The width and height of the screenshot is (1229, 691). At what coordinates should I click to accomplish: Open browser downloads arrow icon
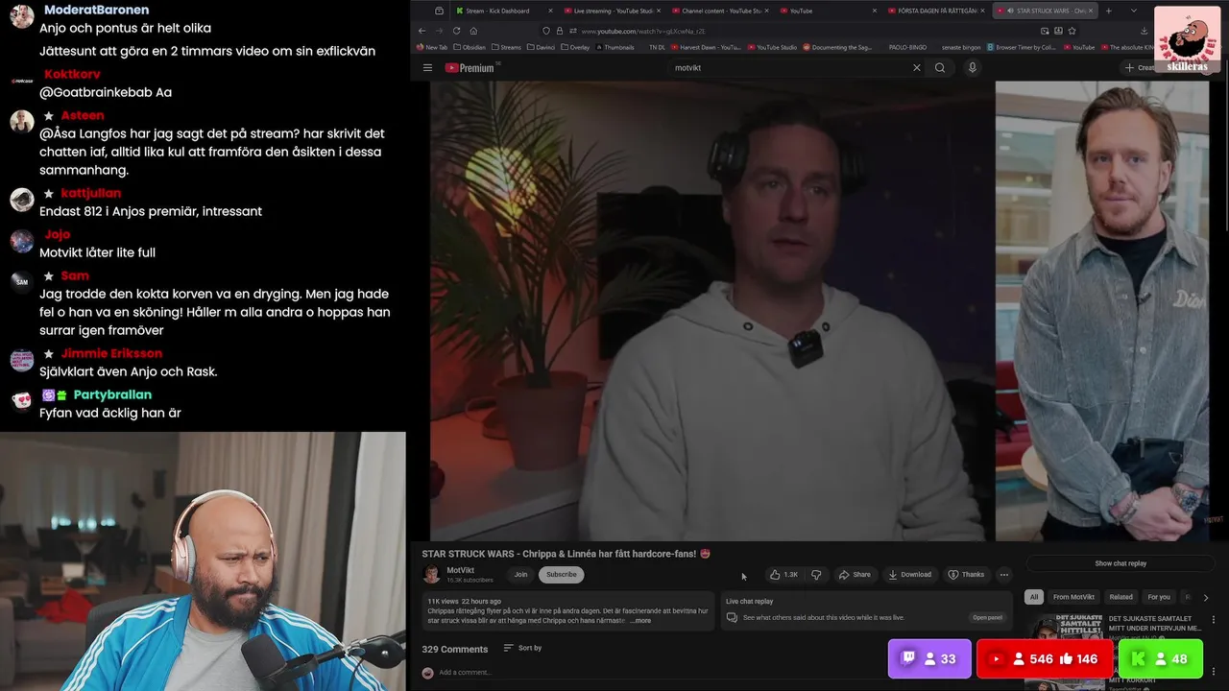point(1144,31)
